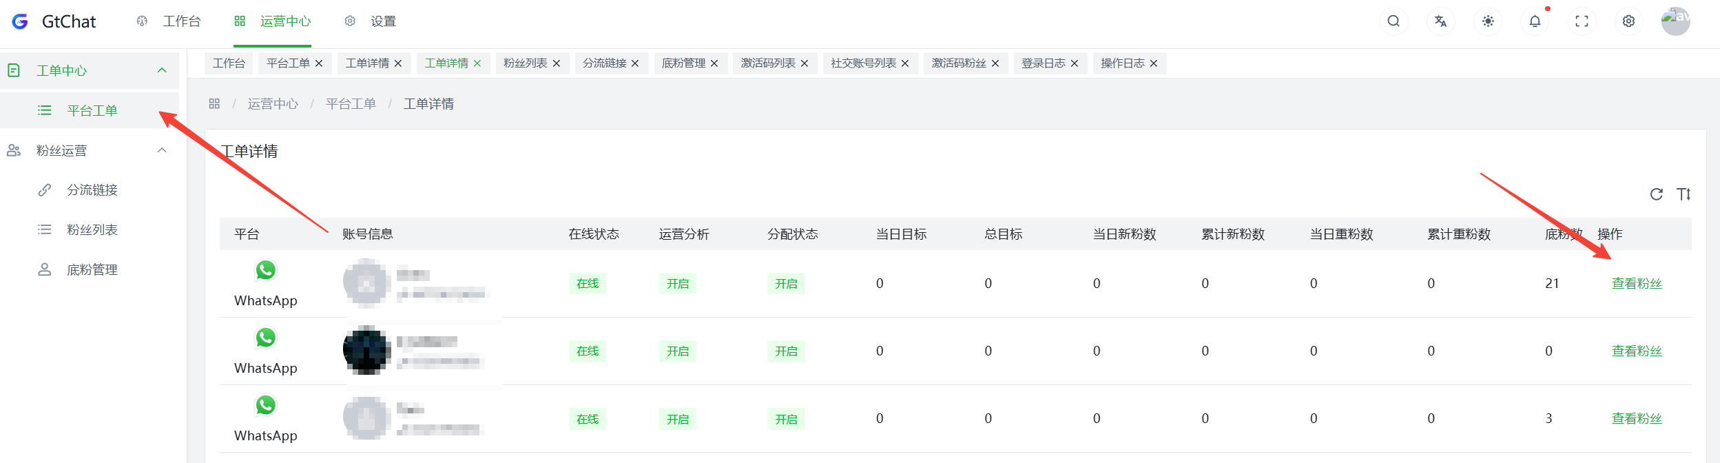Click the search magnifier icon
1720x463 pixels.
click(1393, 21)
